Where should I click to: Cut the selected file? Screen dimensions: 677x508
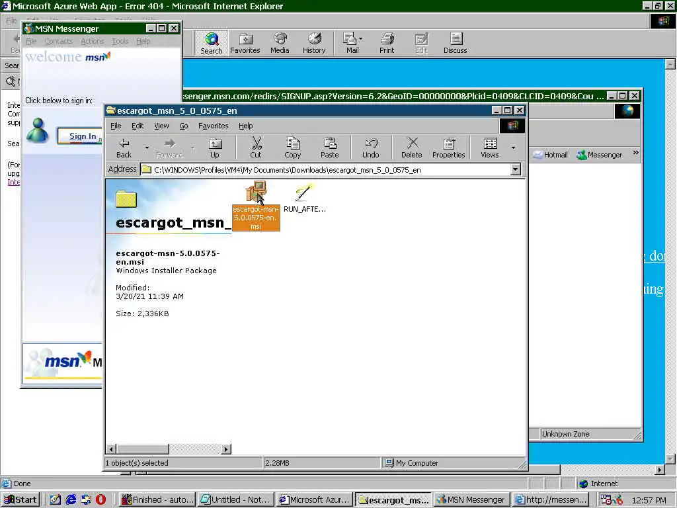click(x=256, y=148)
